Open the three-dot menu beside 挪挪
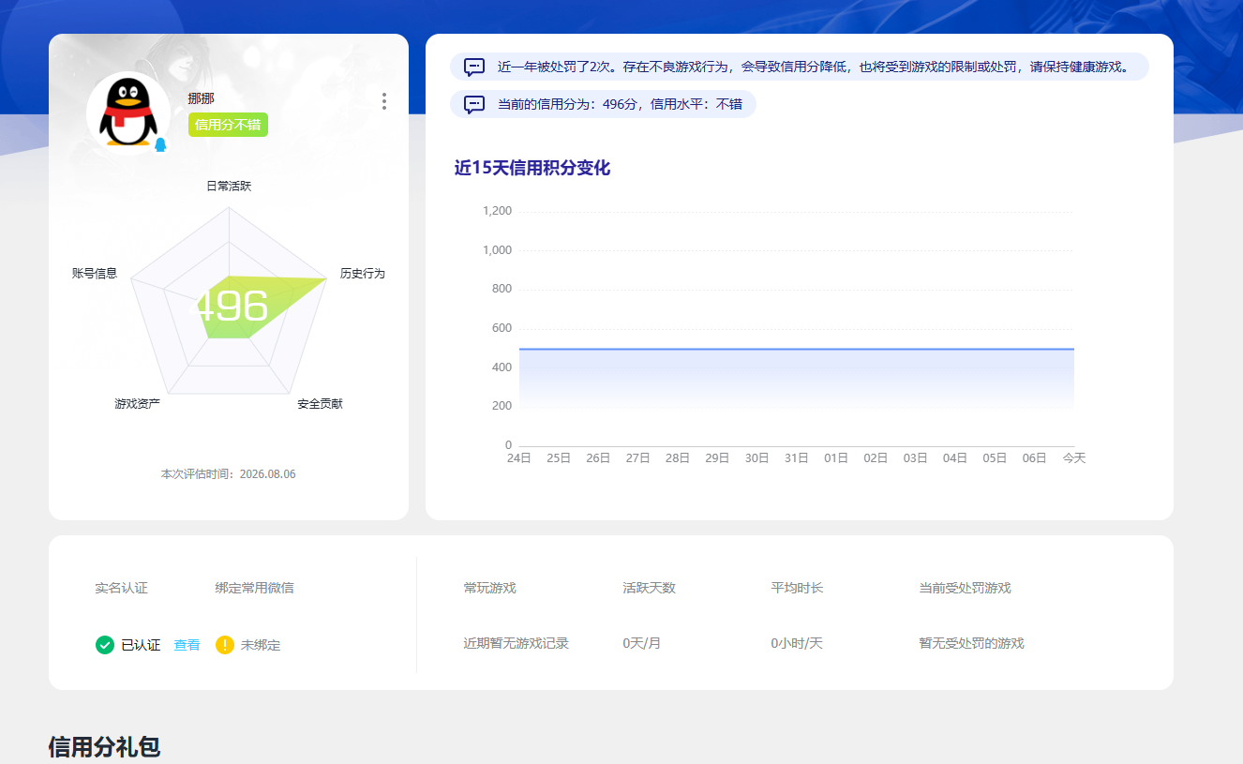Screen dimensions: 1243x764 (383, 101)
